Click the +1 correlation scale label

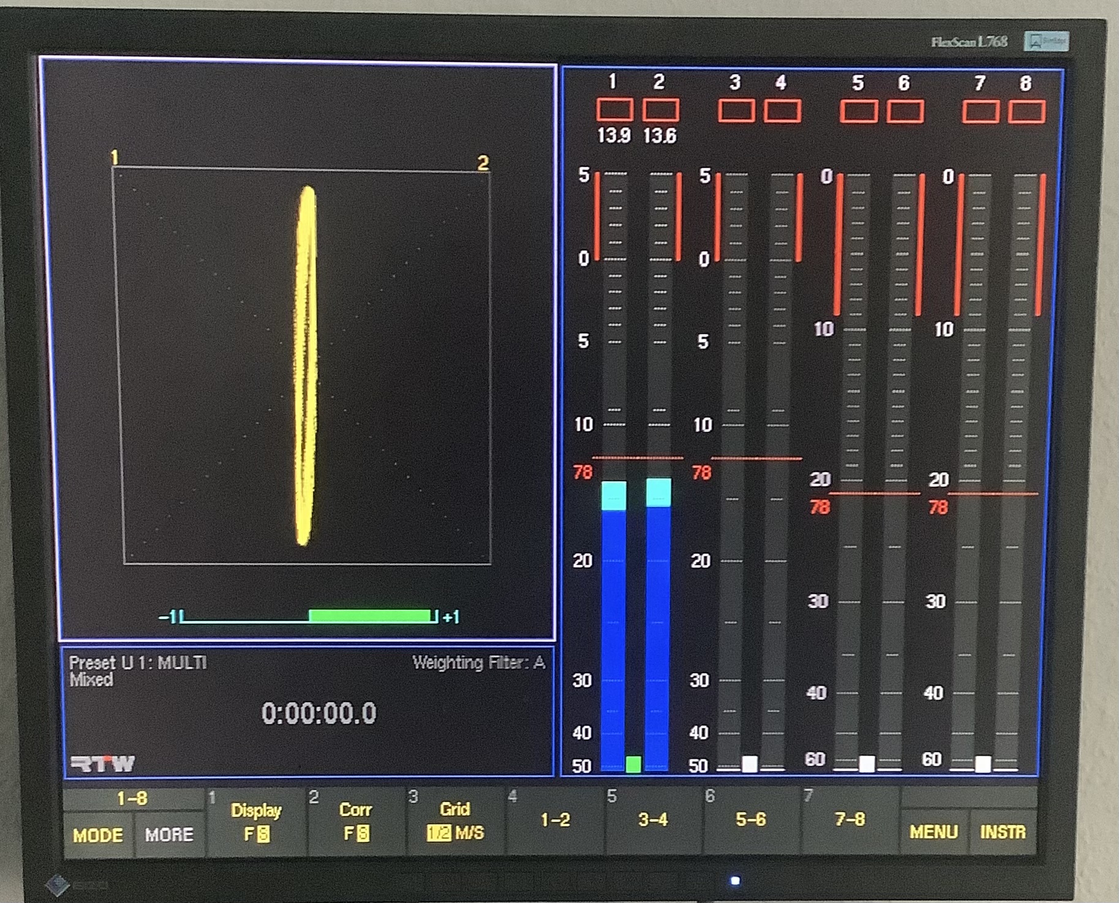[451, 617]
